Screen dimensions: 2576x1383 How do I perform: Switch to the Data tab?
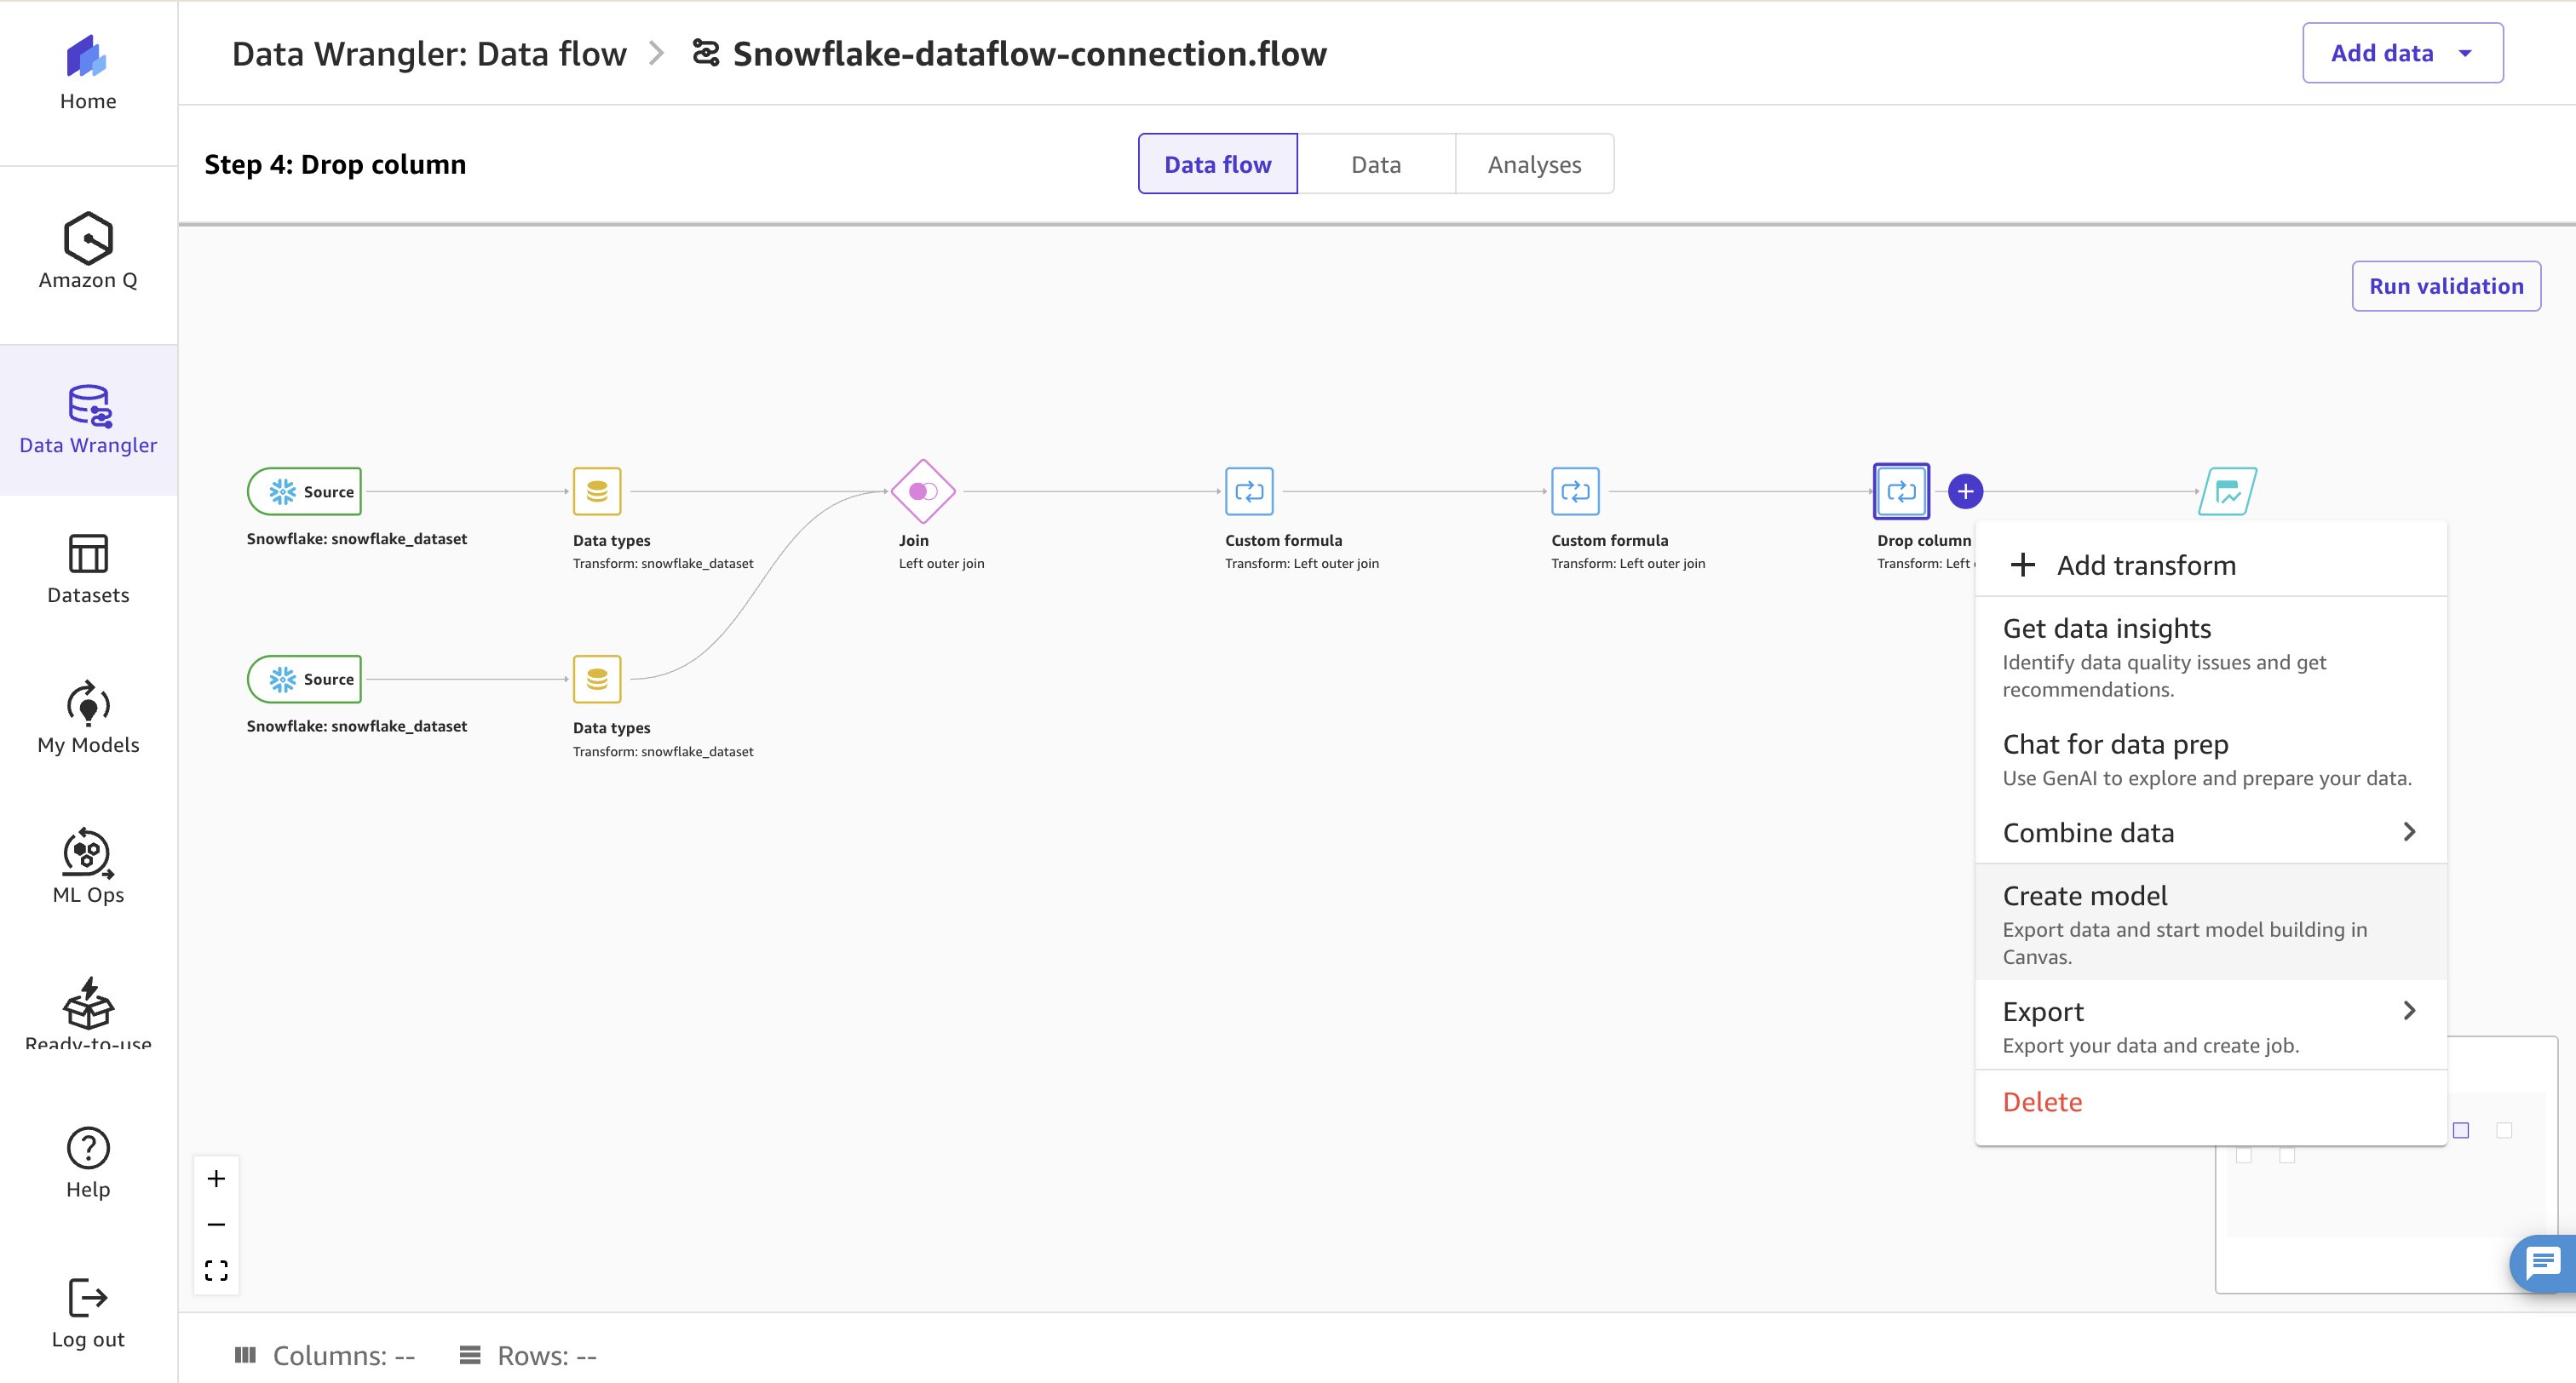point(1376,164)
